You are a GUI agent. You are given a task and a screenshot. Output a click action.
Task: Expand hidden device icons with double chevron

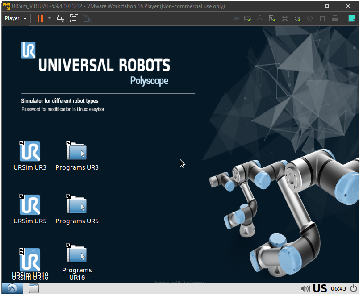pos(236,18)
